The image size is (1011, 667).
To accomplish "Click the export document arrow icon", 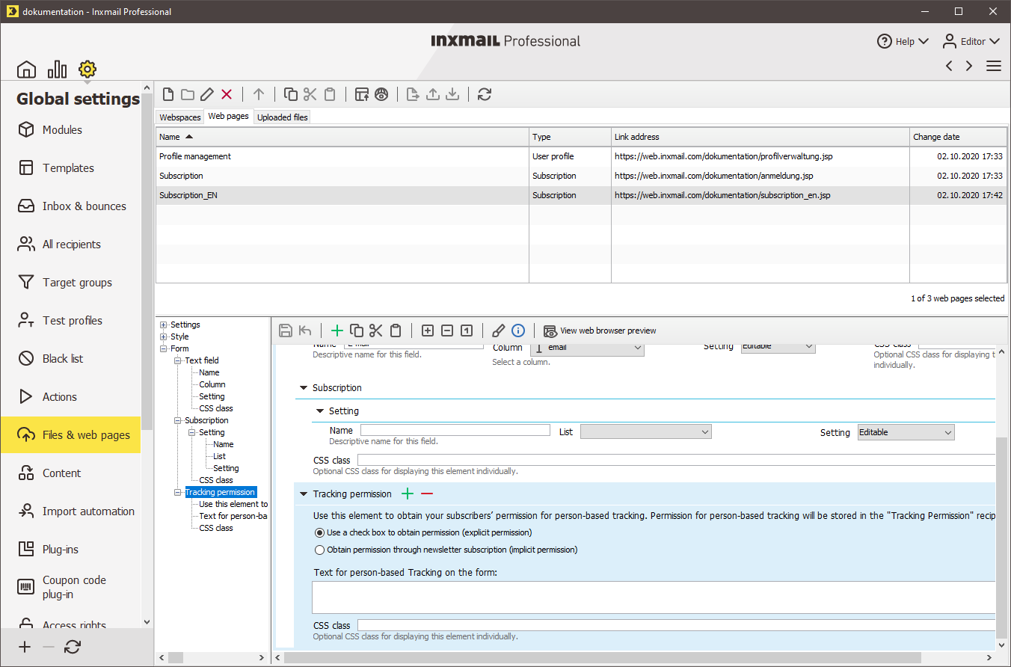I will (x=413, y=94).
